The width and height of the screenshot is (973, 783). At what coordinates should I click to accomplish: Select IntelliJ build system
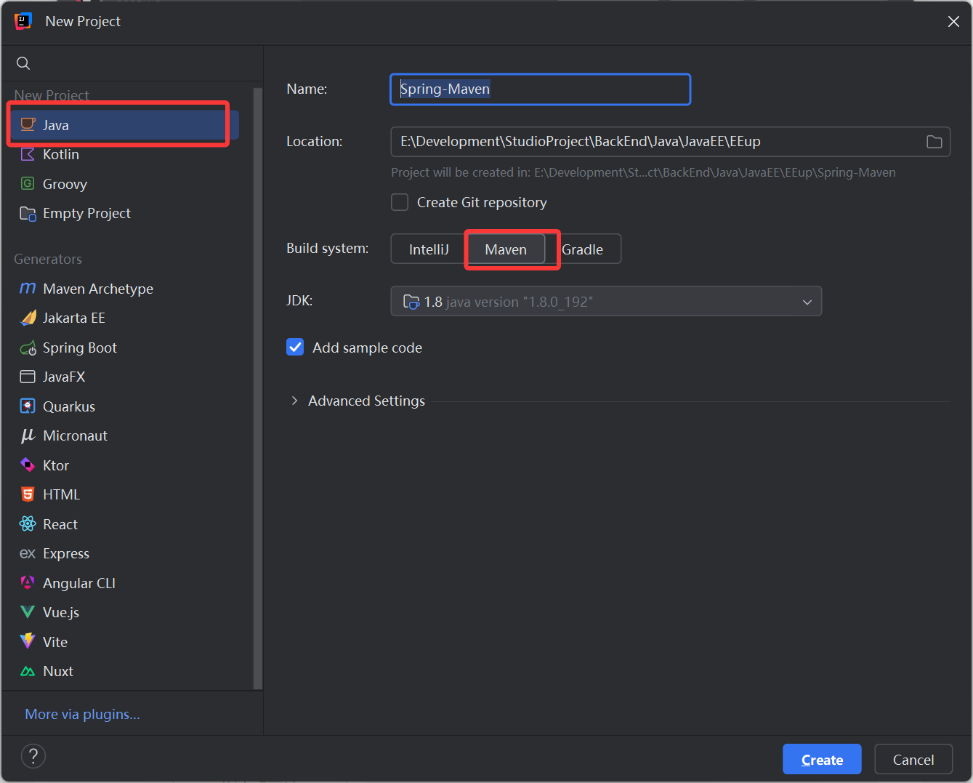(x=429, y=249)
